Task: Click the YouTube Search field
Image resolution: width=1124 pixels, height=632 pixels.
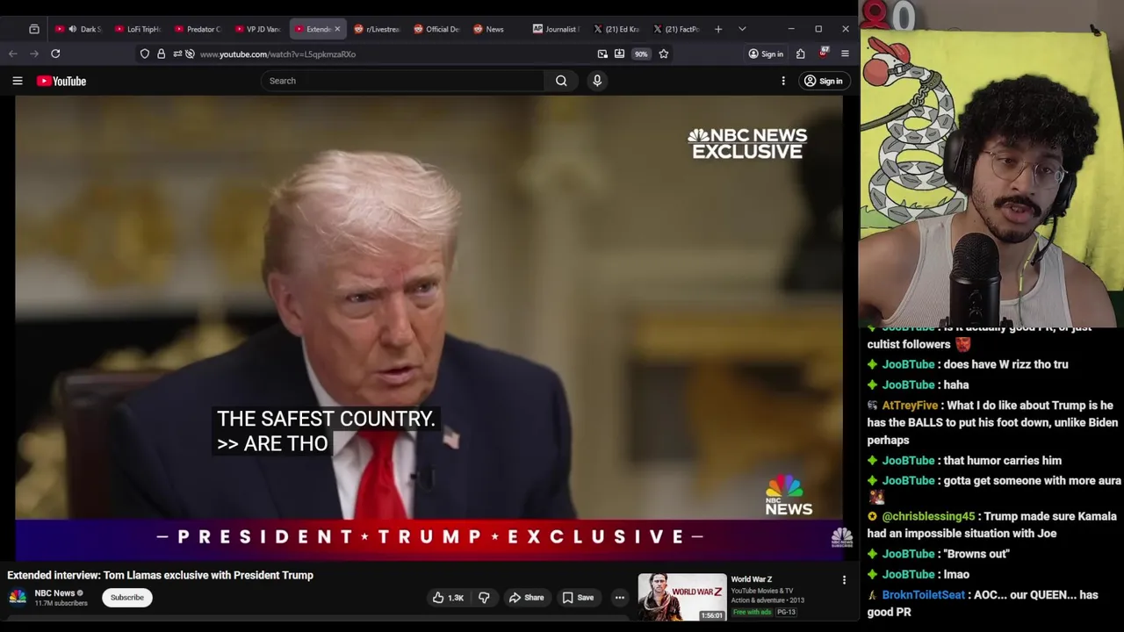Action: 402,81
